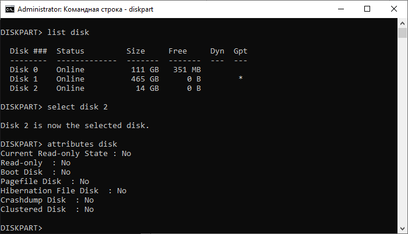Screen dimensions: 408x234
Task: Click the Hibernation File Disk line
Action: 64,190
